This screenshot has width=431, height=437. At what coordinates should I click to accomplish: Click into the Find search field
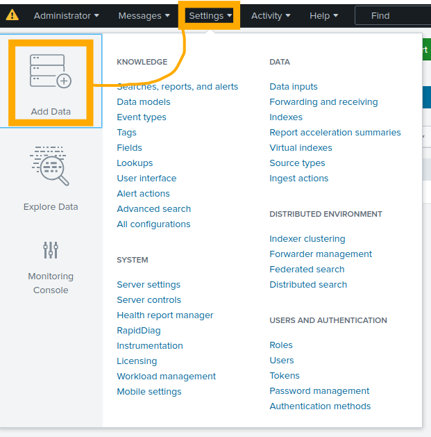[393, 16]
